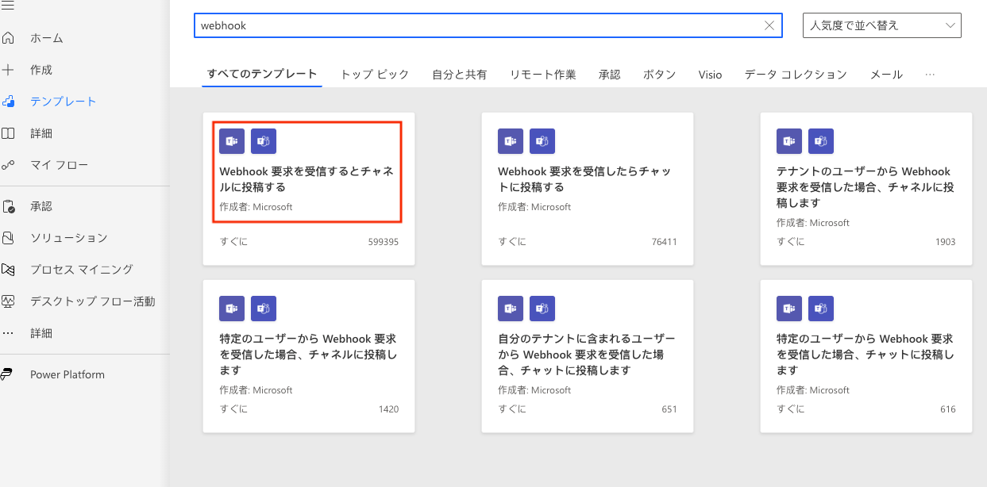Click first Teams icon on 自分のテナント card
Viewport: 987px width, 487px height.
coord(511,309)
